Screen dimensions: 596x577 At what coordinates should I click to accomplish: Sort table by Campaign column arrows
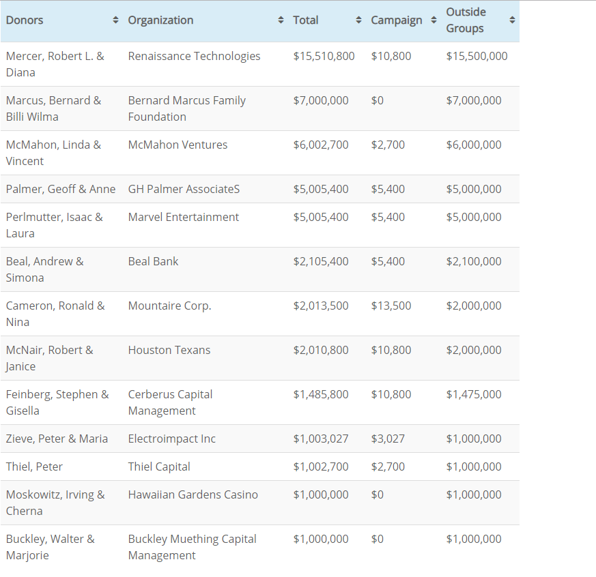point(434,20)
